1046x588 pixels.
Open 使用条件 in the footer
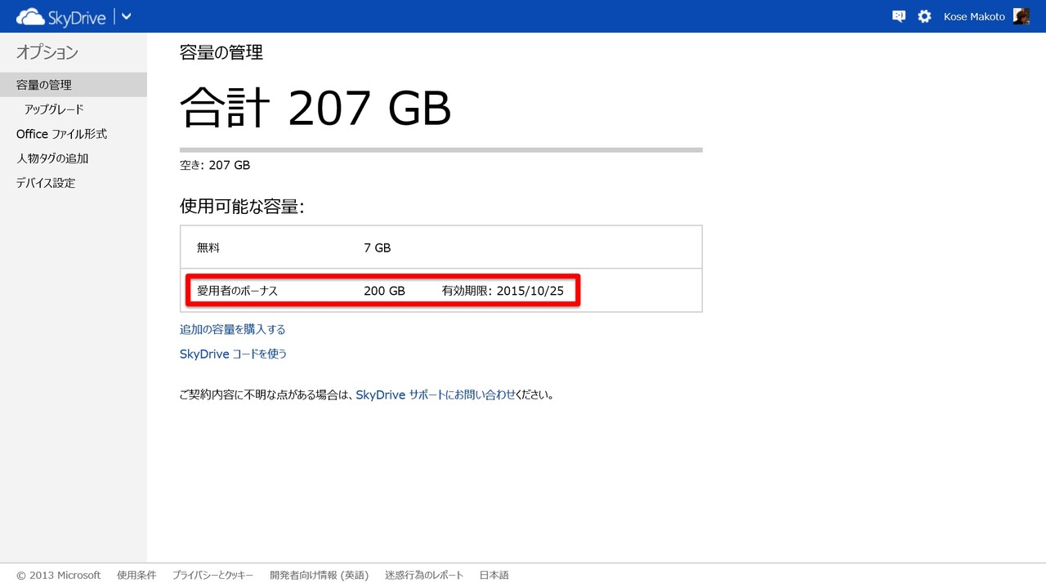click(136, 575)
